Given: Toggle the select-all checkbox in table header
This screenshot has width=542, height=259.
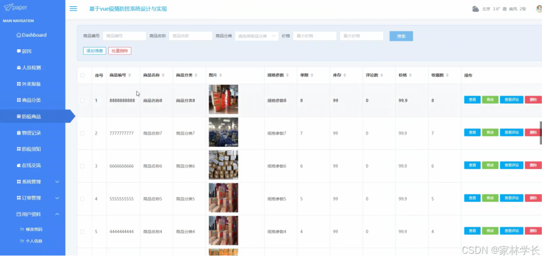Looking at the screenshot, I should pos(83,76).
